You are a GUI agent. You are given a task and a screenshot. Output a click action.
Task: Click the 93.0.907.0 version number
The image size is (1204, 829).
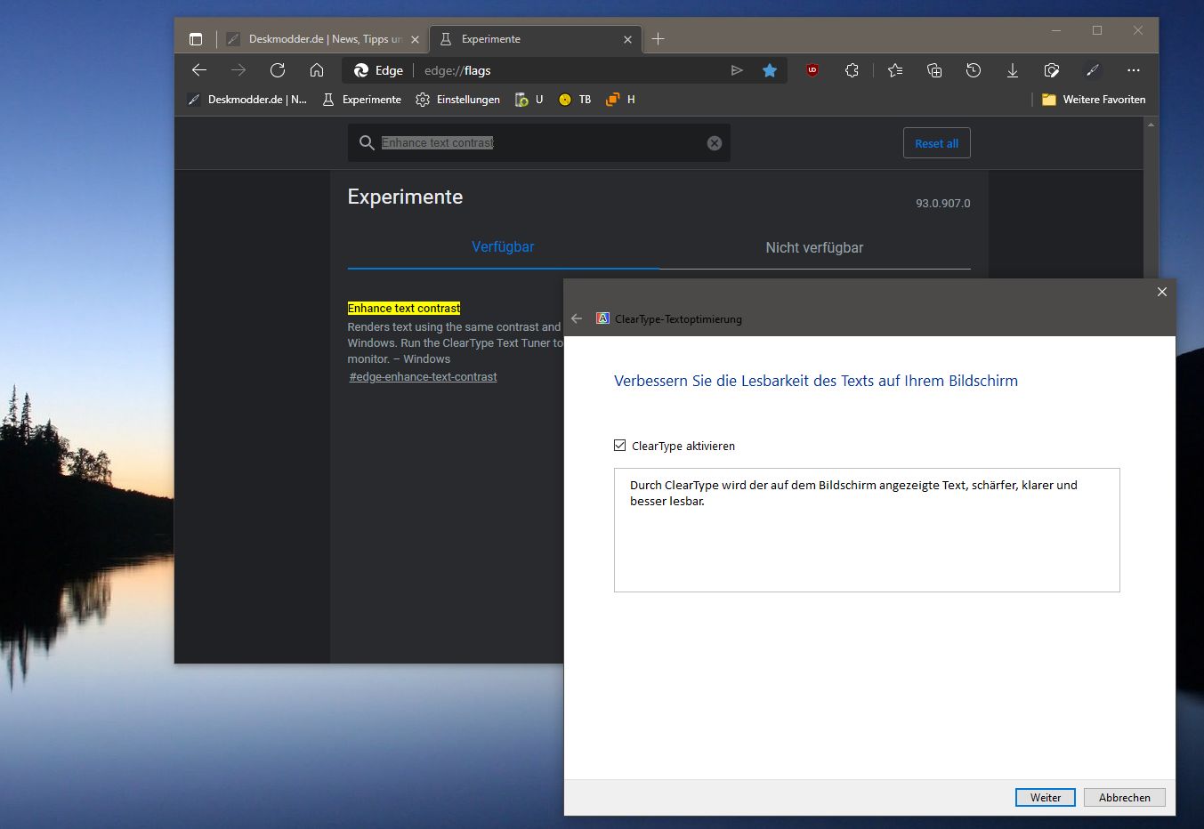pos(943,204)
